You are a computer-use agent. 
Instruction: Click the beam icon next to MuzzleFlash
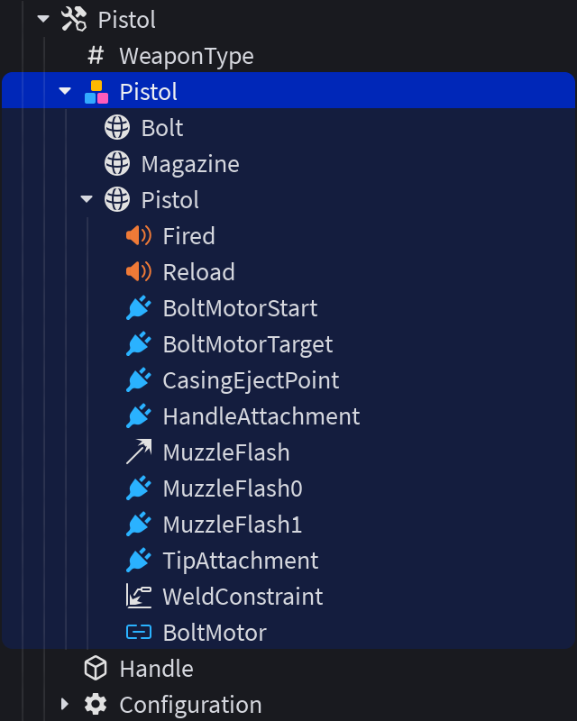[x=139, y=452]
